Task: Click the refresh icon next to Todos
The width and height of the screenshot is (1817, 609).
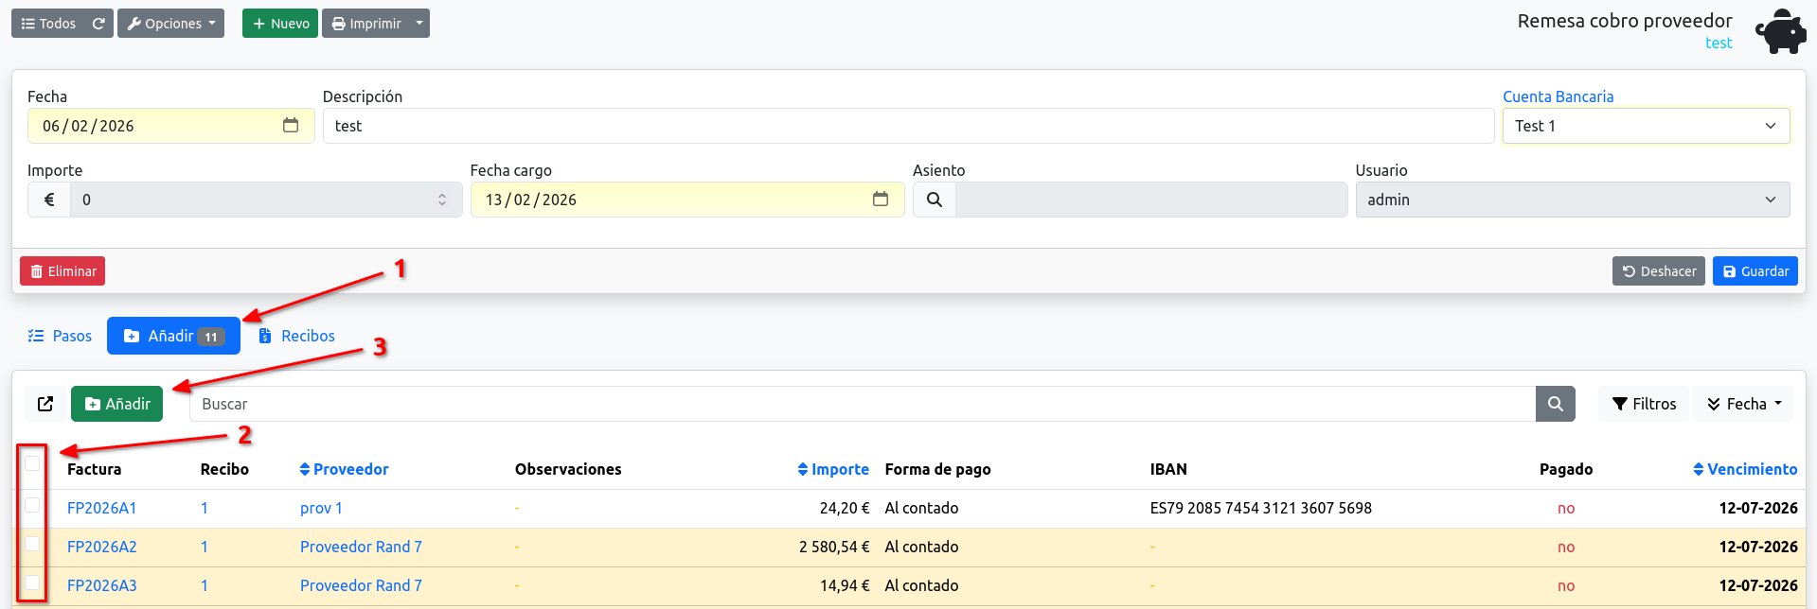Action: click(x=98, y=24)
